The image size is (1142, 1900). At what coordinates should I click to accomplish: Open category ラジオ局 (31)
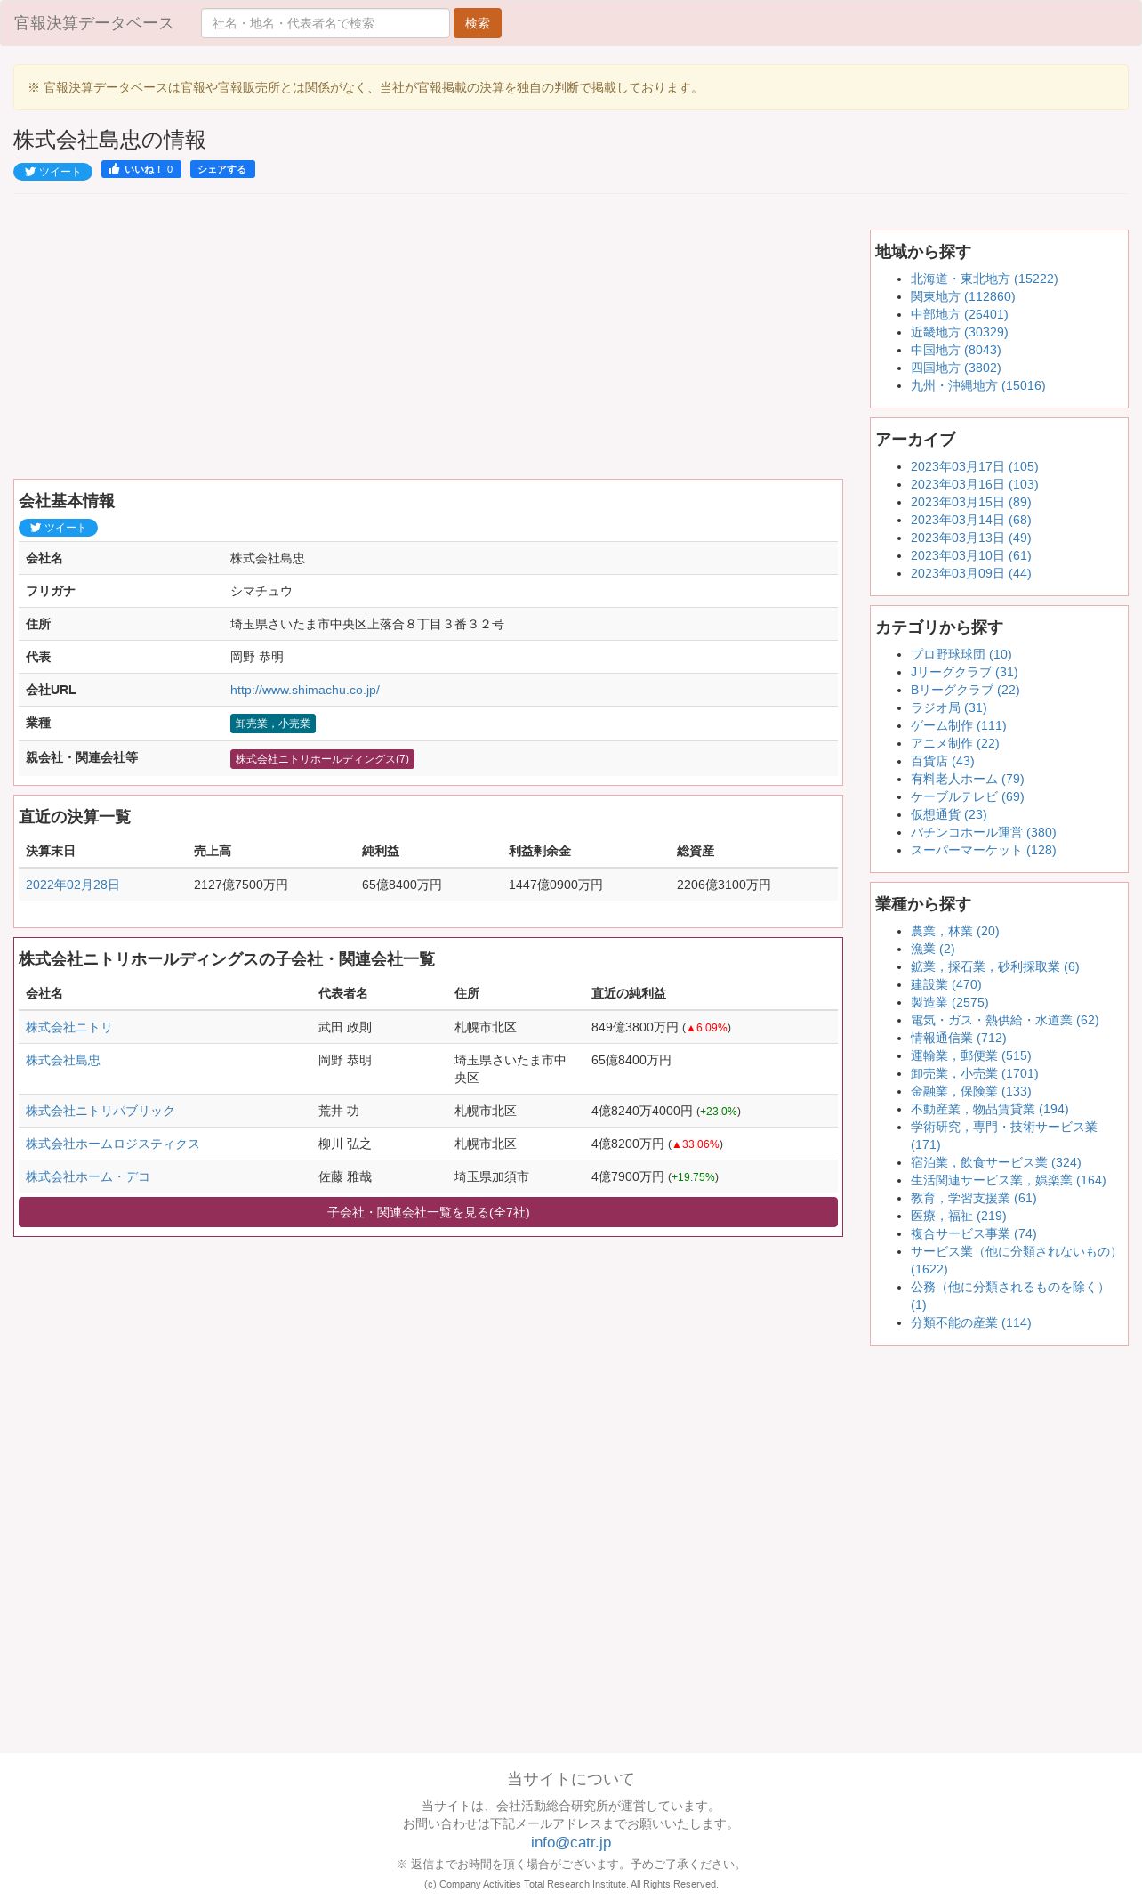coord(949,707)
